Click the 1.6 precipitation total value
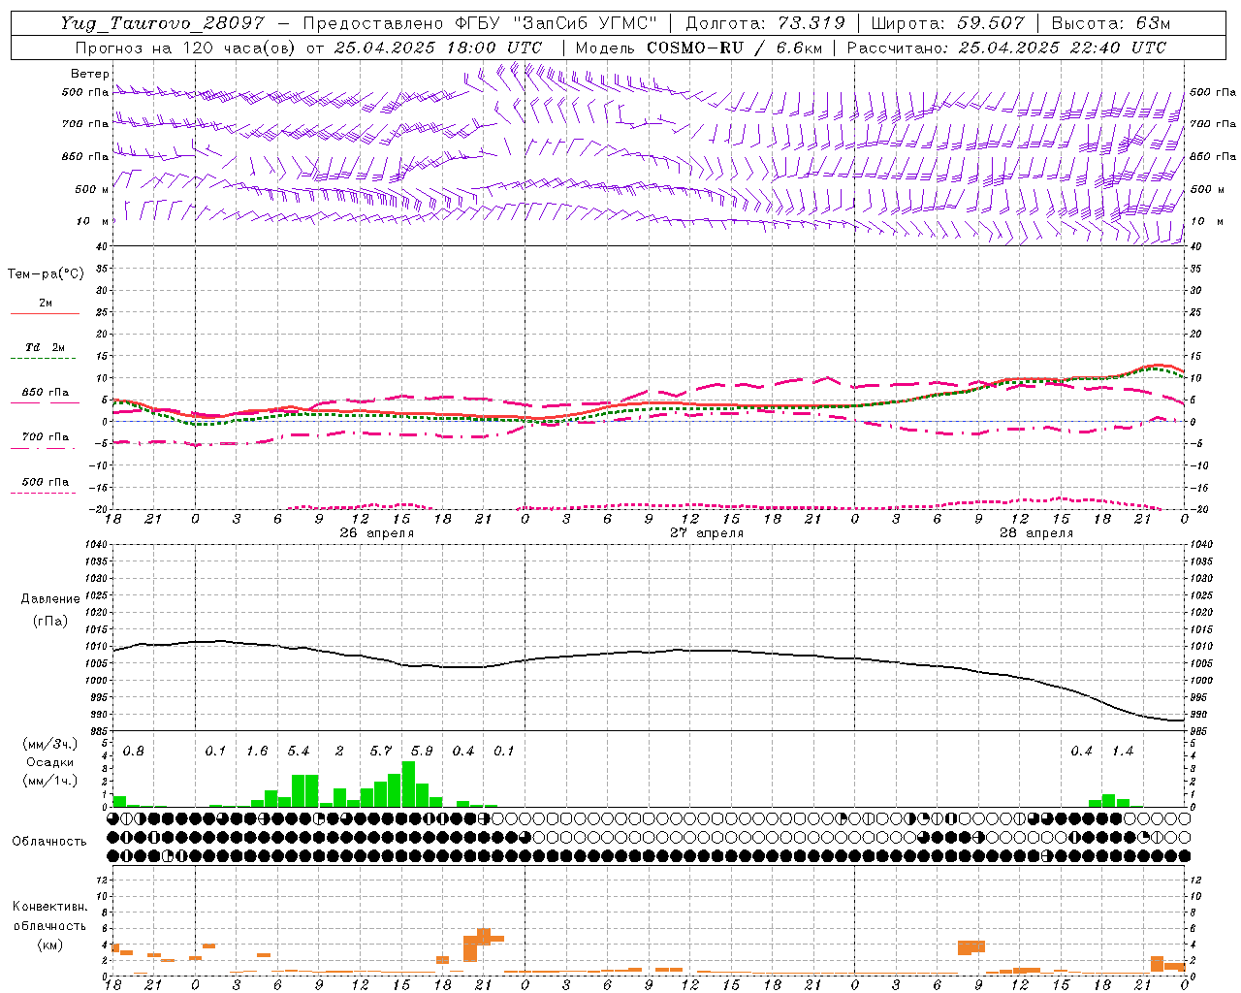This screenshot has width=1241, height=993. [257, 752]
